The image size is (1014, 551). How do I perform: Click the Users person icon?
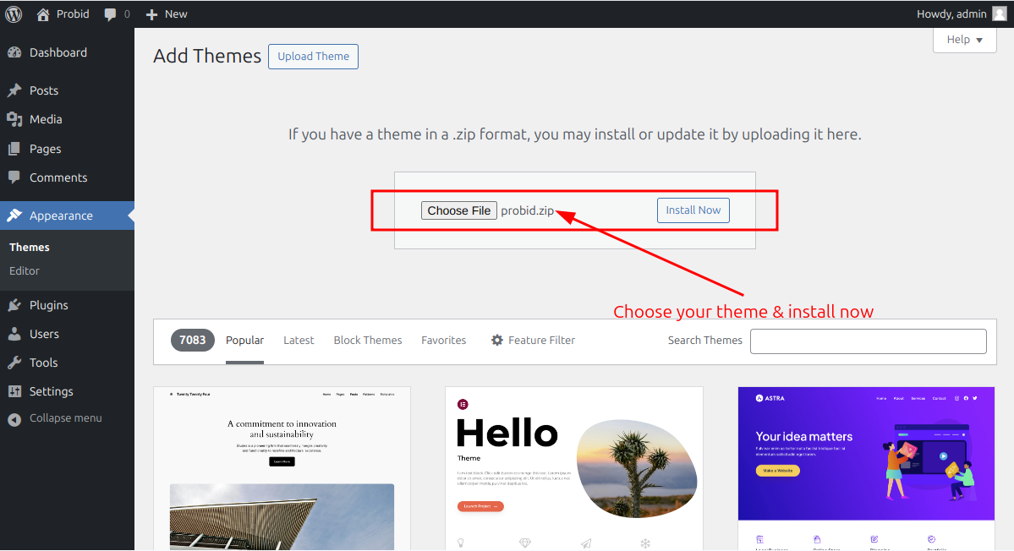14,334
